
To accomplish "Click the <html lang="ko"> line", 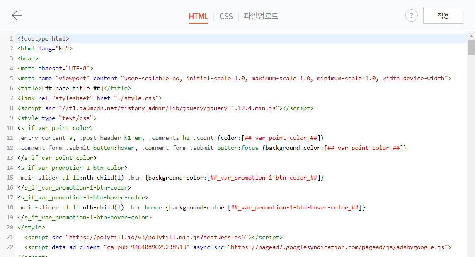I will [45, 49].
